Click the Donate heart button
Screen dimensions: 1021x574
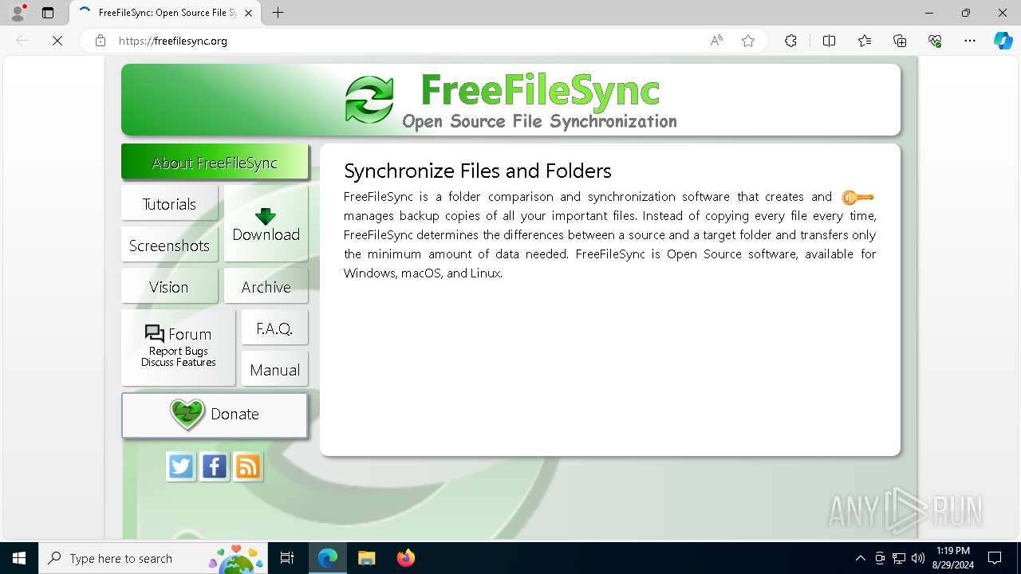pyautogui.click(x=215, y=415)
